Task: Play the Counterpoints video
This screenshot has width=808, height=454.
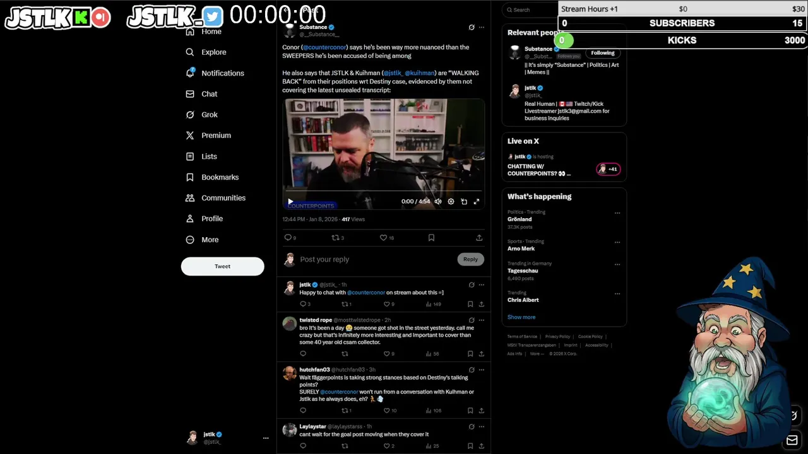Action: click(290, 202)
